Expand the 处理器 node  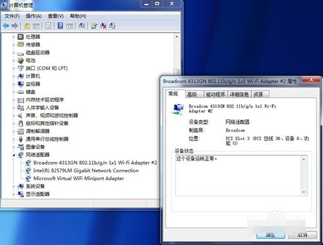(x=14, y=37)
